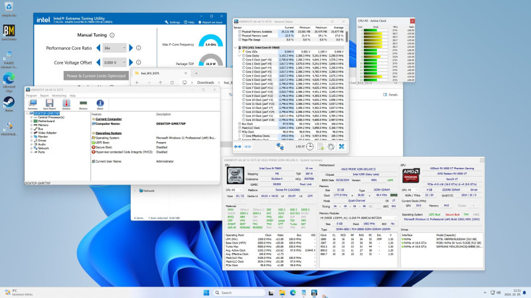Open the Summary toolbar icon in HWiNFO

point(33,104)
